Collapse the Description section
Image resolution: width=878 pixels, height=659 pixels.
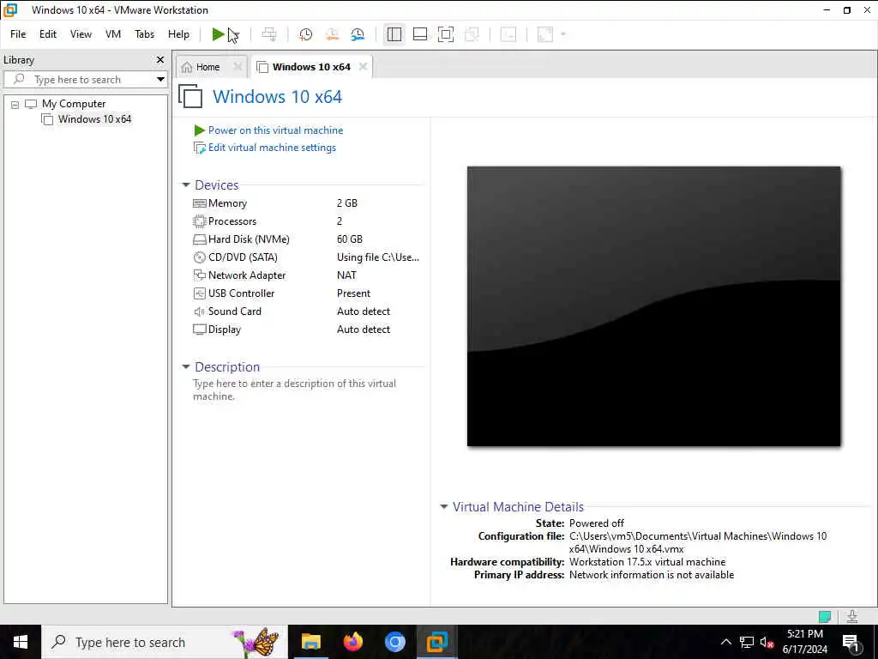[x=186, y=367]
